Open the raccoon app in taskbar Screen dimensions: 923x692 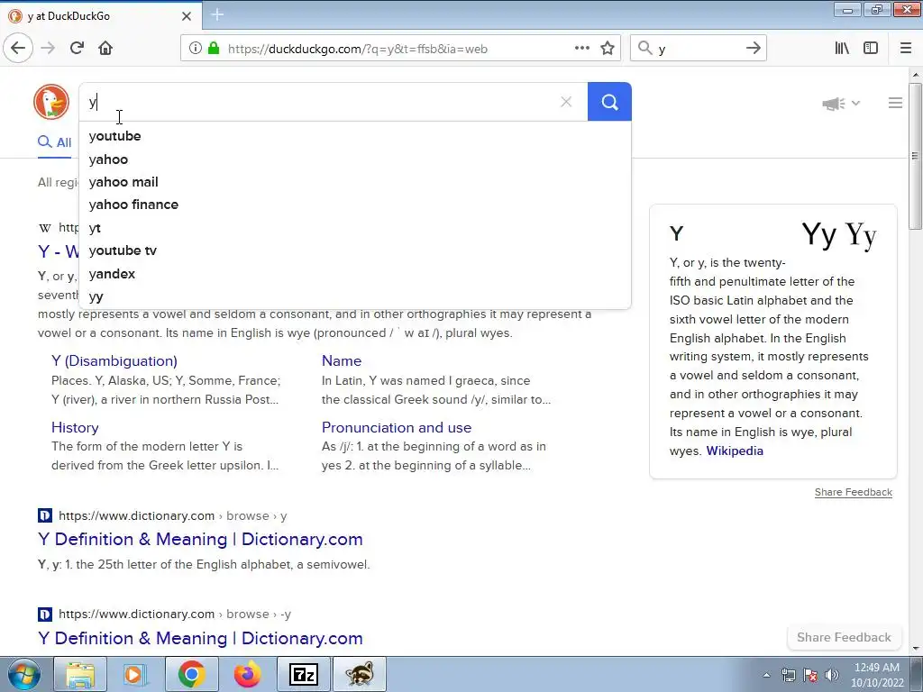360,674
